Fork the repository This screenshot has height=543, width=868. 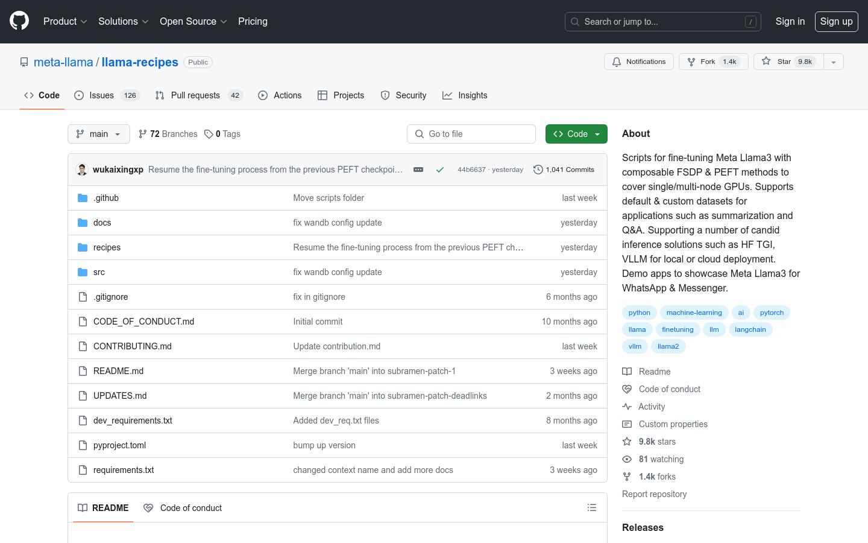pos(714,62)
